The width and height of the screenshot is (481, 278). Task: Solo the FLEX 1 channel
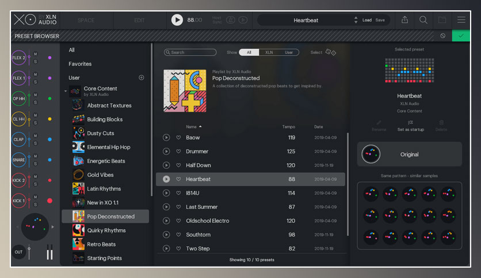[35, 82]
